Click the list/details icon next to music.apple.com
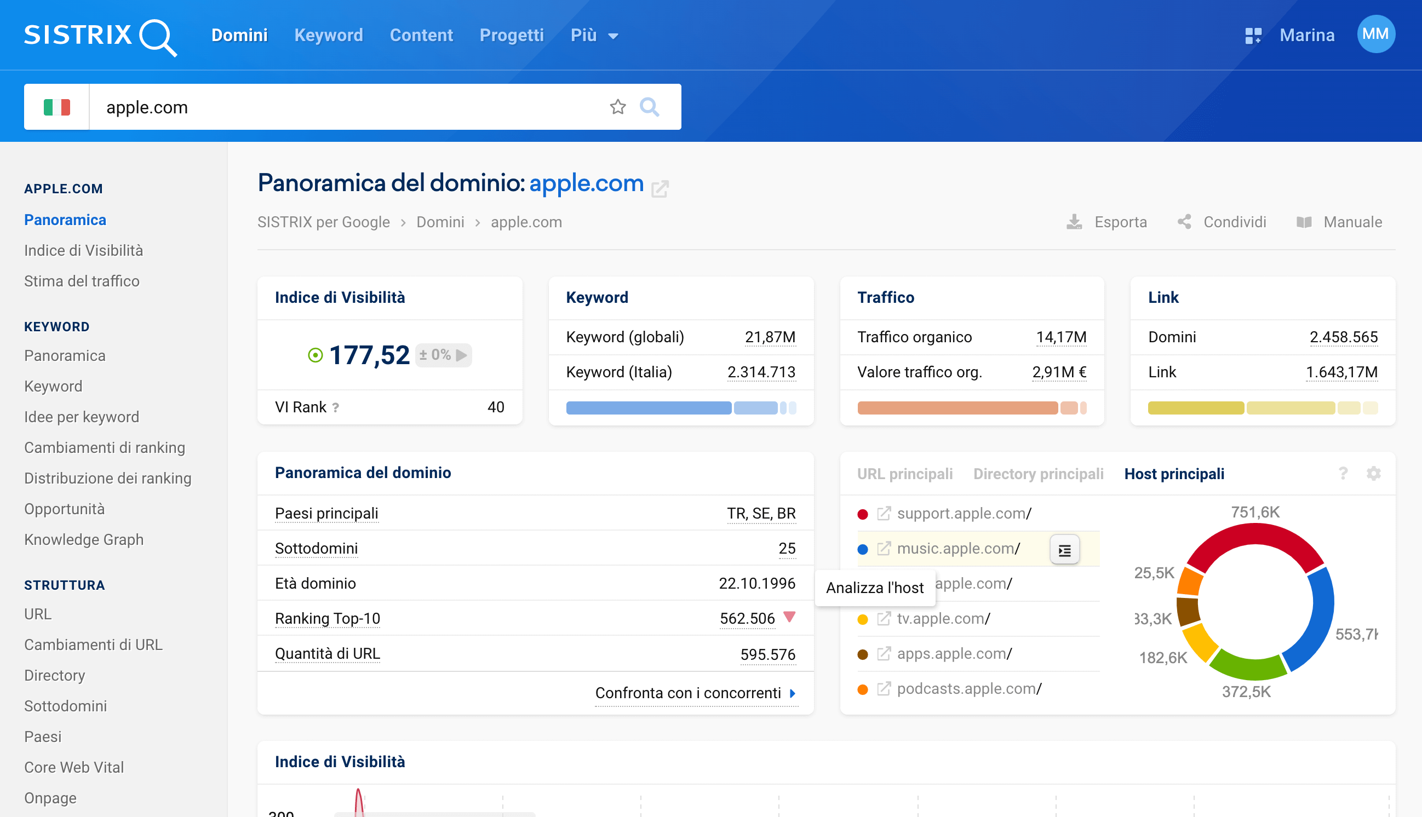Screen dimensions: 1422x817 (x=1064, y=550)
